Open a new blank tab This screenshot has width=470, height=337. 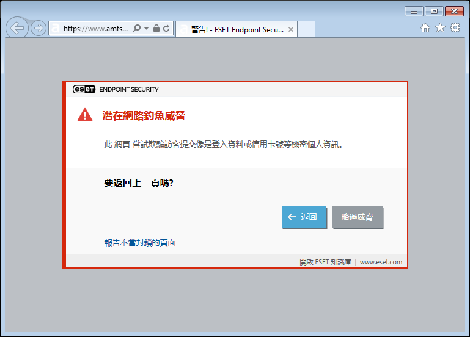point(306,29)
